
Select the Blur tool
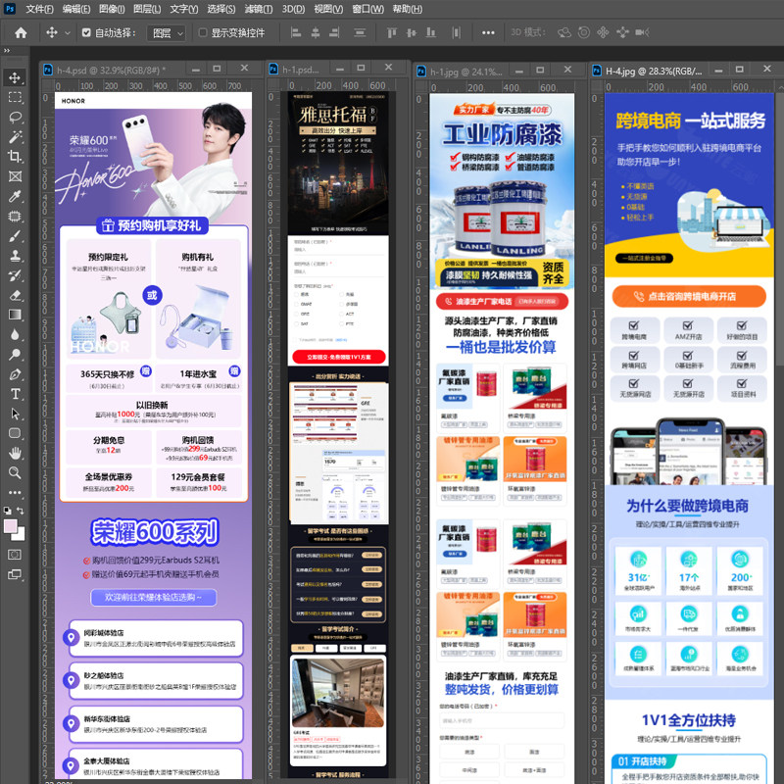click(x=15, y=334)
